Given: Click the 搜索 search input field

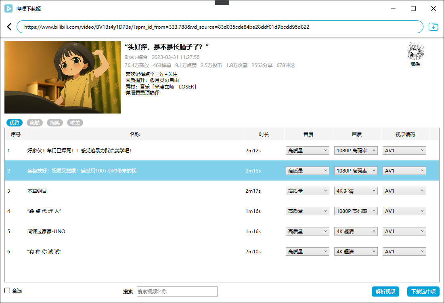Looking at the screenshot, I should pos(177,291).
